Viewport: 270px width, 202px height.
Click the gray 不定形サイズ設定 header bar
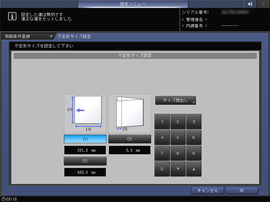pyautogui.click(x=135, y=56)
